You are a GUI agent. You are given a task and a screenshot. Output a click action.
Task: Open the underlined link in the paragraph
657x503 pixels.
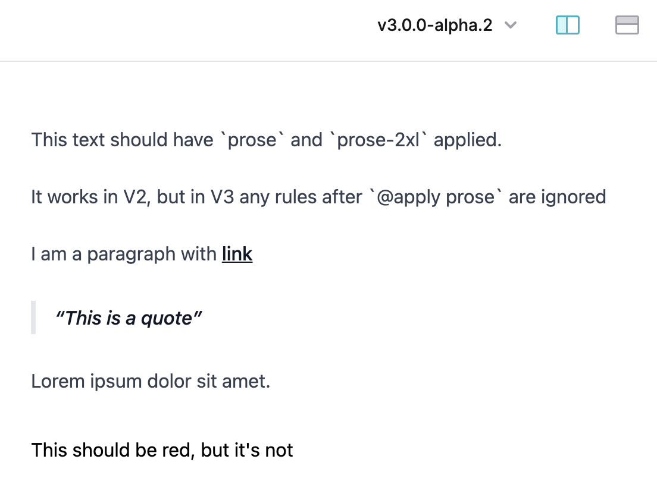point(237,254)
